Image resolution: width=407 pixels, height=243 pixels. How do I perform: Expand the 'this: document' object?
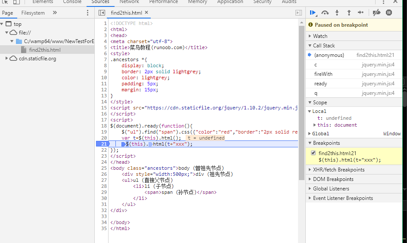click(314, 125)
